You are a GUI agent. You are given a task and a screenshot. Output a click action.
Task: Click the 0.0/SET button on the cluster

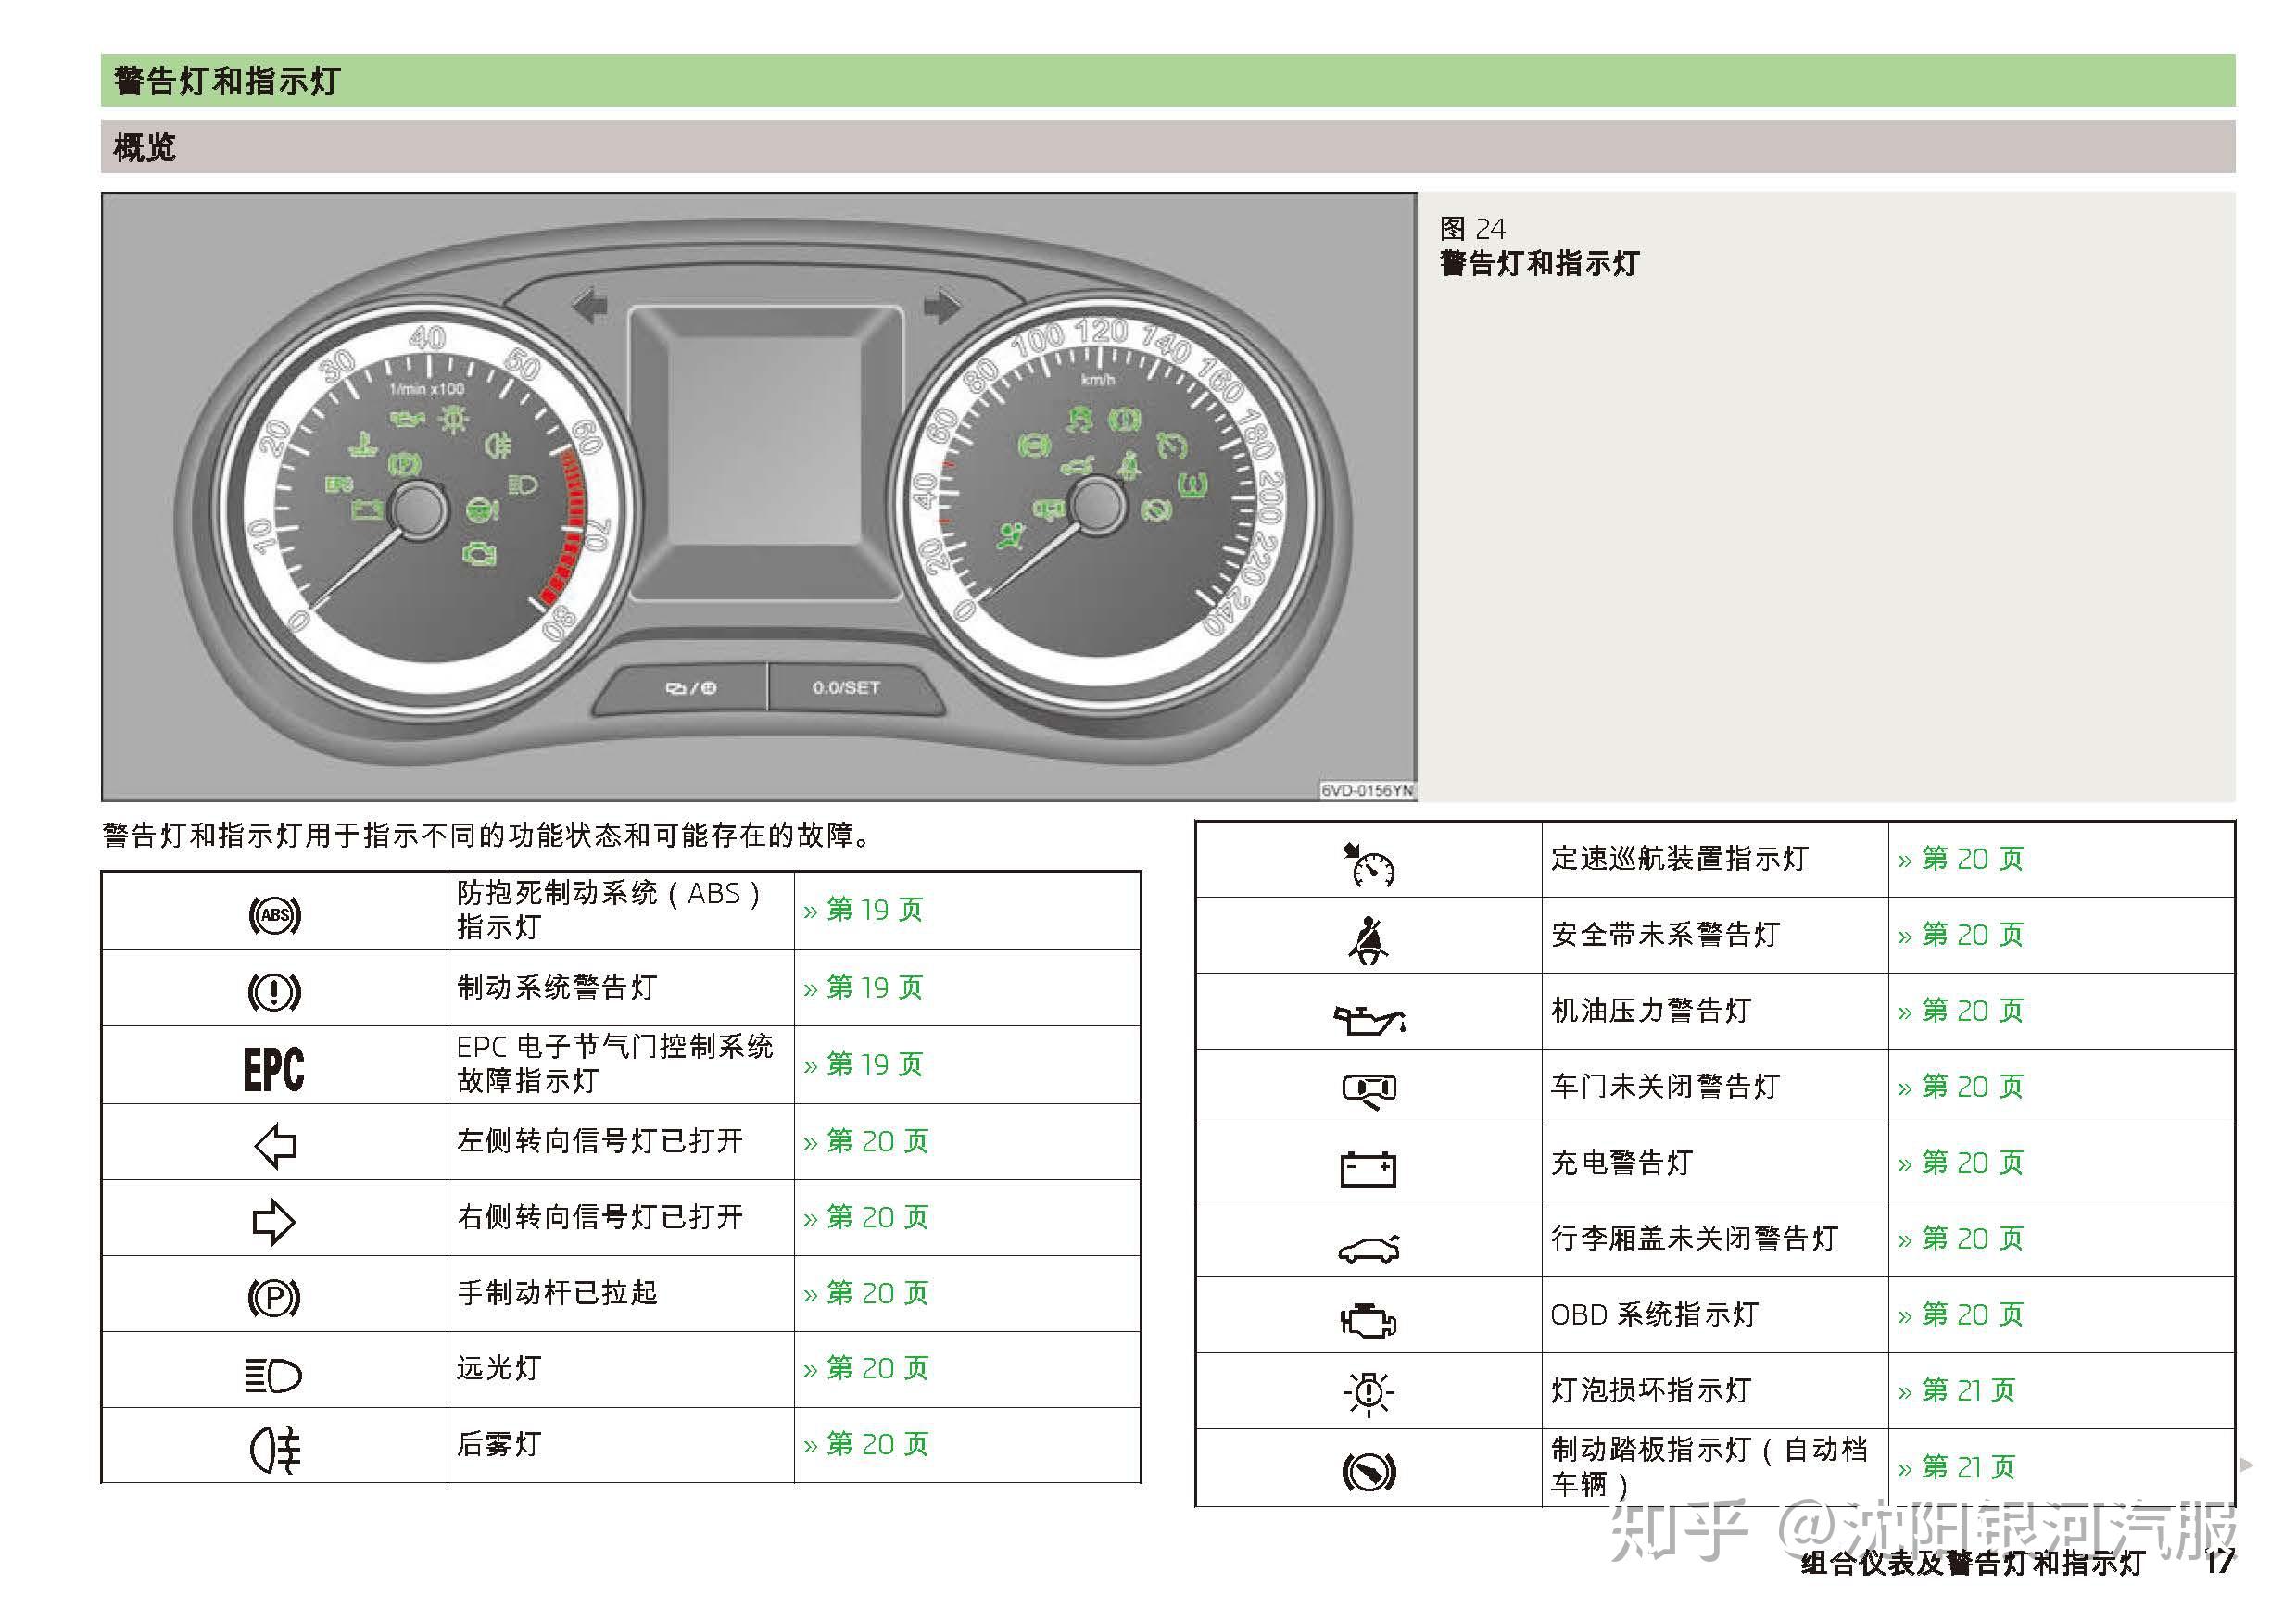click(x=855, y=688)
